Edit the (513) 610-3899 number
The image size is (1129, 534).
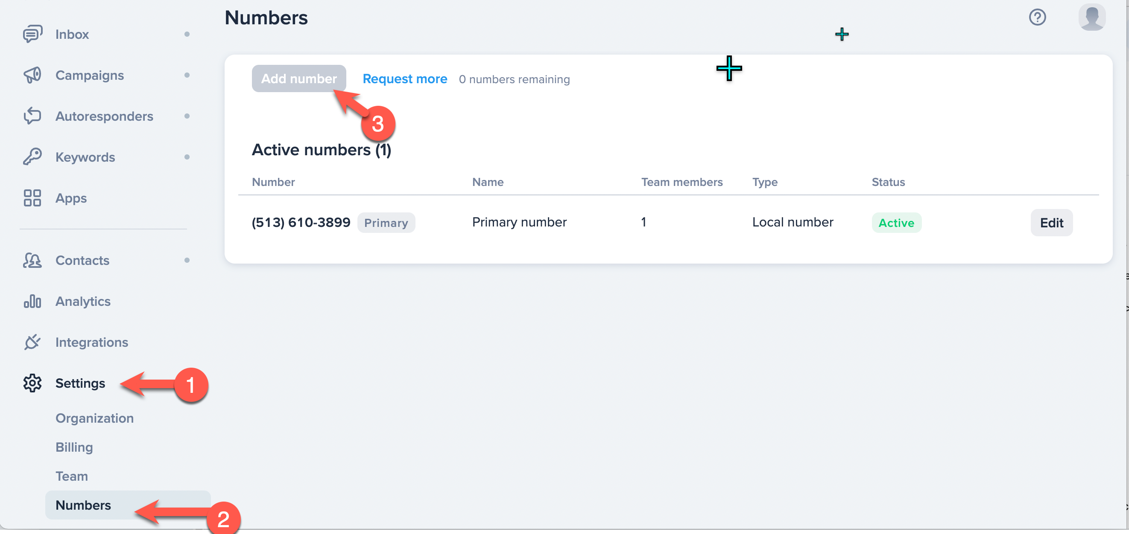tap(1051, 223)
